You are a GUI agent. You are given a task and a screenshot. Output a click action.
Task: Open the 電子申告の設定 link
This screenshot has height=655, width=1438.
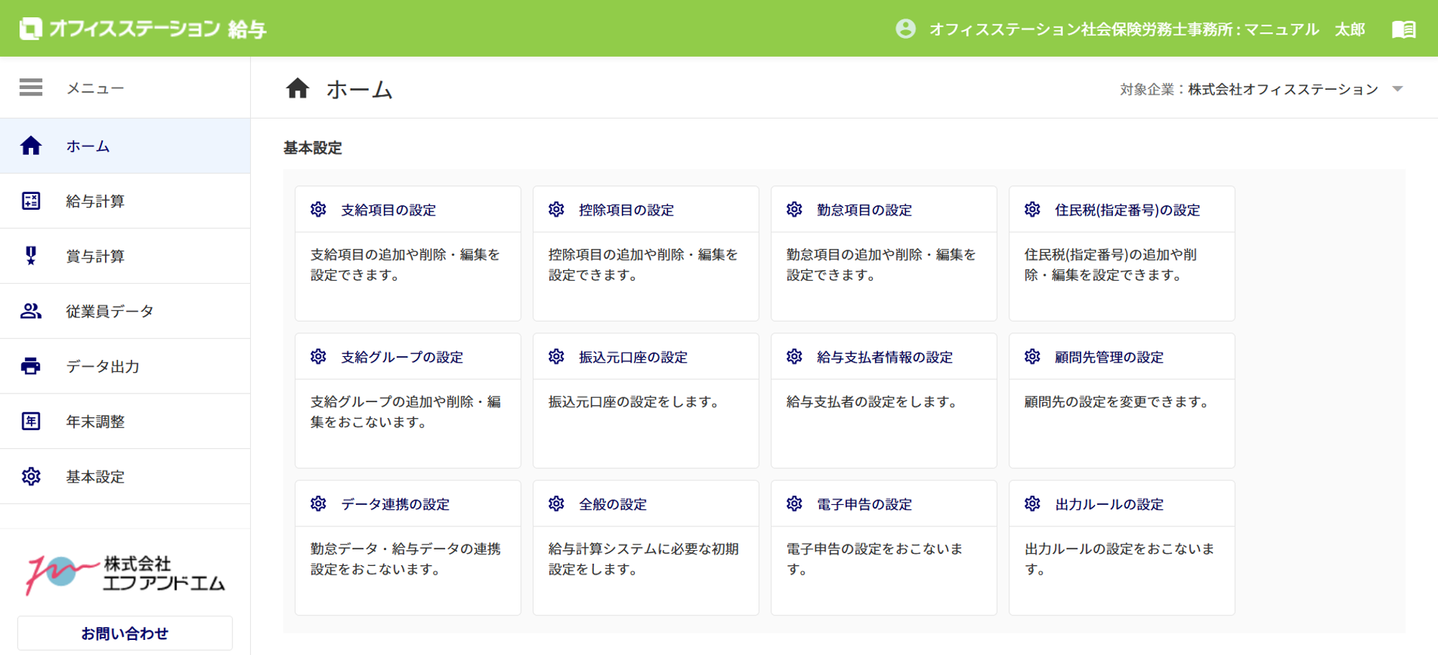click(864, 504)
